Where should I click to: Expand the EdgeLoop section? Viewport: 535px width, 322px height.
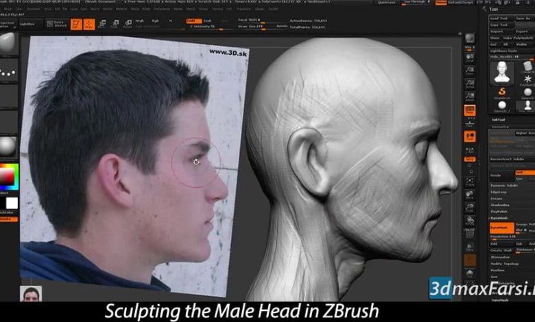[499, 193]
